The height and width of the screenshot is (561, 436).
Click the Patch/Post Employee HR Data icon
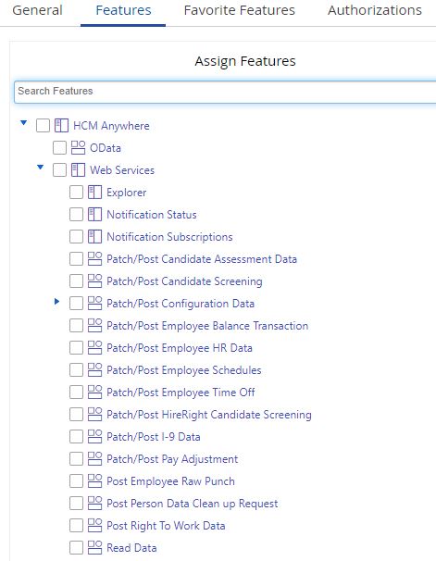(94, 347)
